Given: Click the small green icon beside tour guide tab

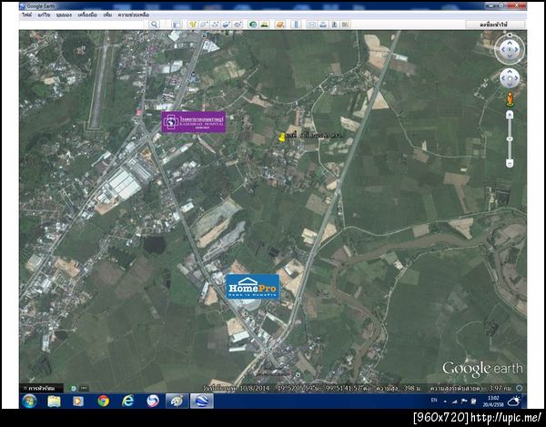Looking at the screenshot, I should point(73,388).
